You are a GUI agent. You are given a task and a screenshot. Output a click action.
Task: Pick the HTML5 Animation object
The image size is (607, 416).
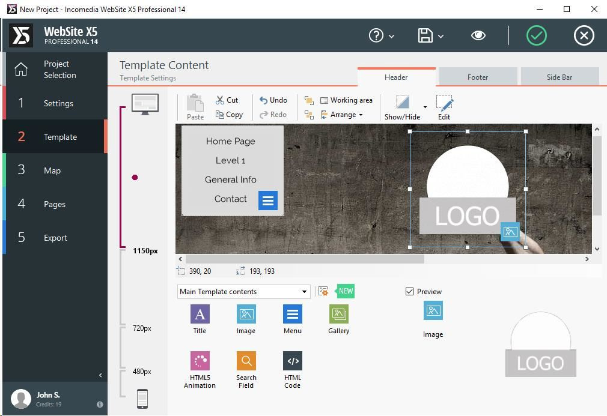(200, 361)
